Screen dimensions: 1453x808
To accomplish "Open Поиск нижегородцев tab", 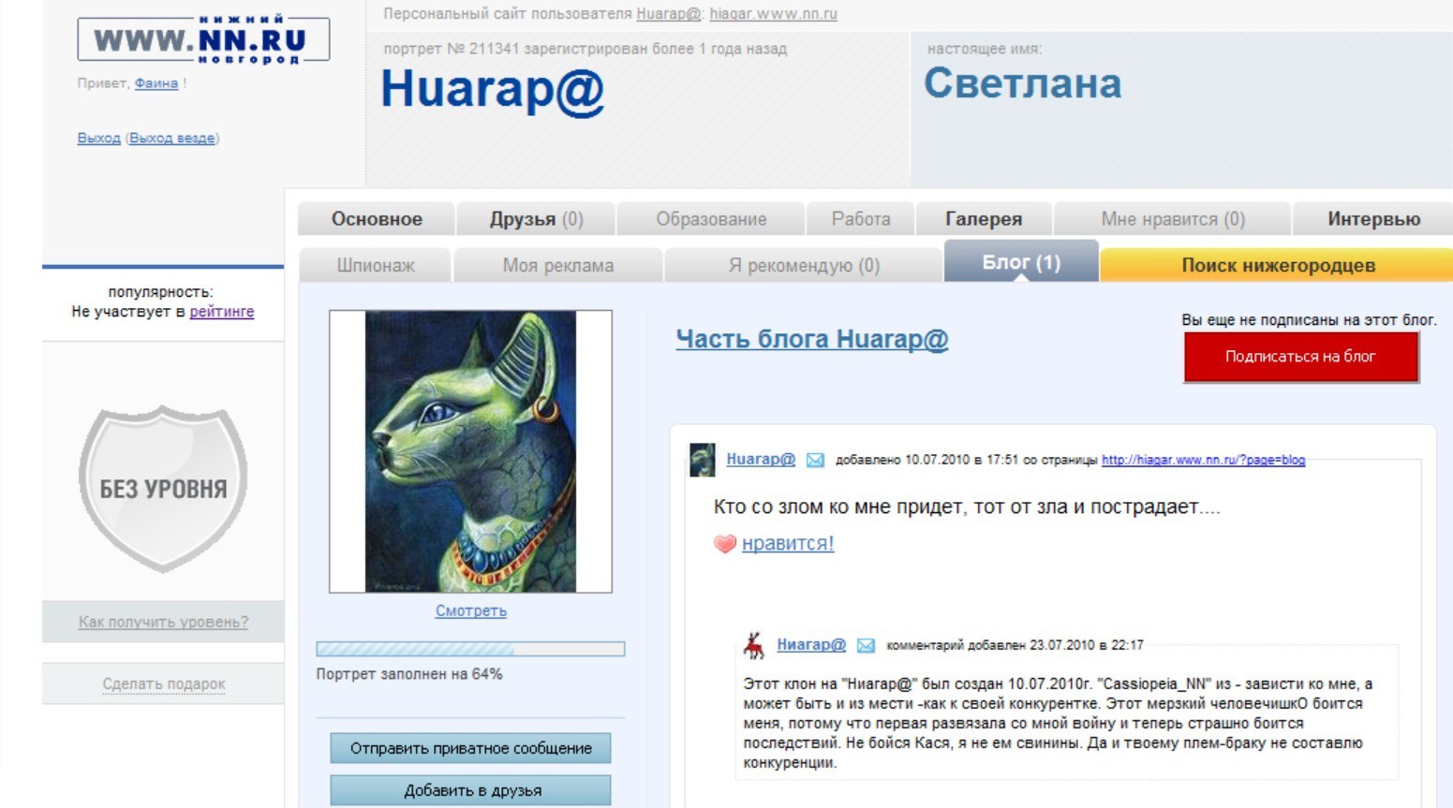I will [x=1278, y=265].
